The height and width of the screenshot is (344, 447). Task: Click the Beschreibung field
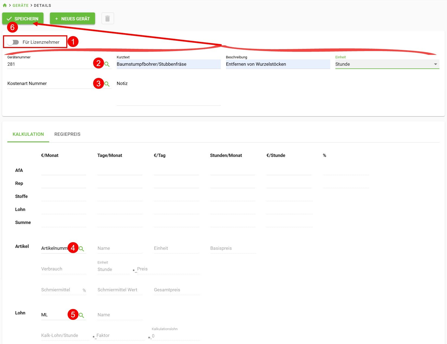(278, 64)
